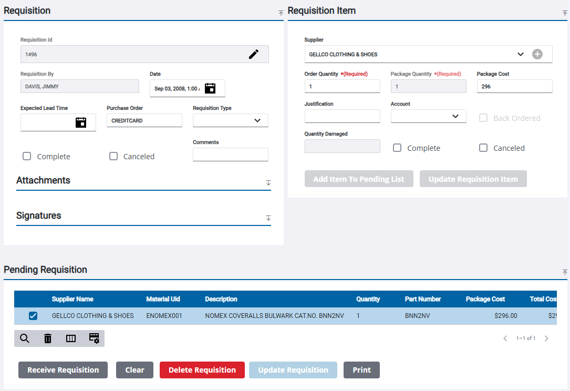Open the column chooser icon

tap(70, 338)
